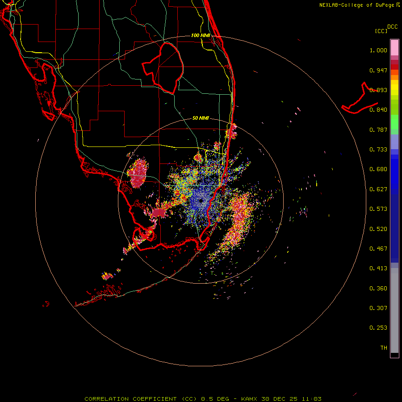Select the 0.627 scale value
The width and height of the screenshot is (402, 402).
[x=378, y=189]
